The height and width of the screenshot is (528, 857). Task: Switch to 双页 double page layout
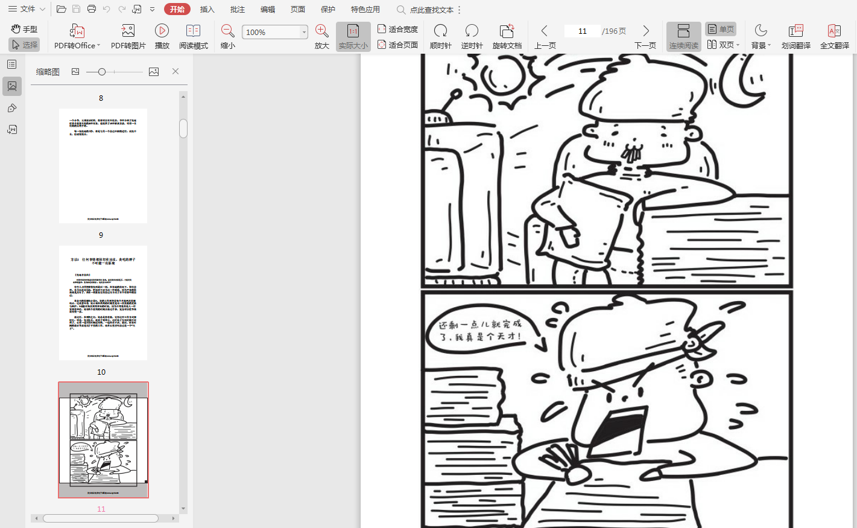tap(721, 45)
